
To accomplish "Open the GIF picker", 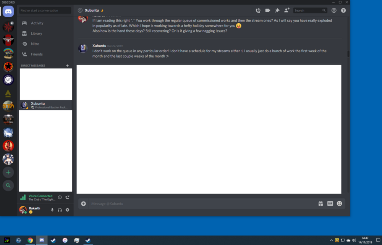I will click(330, 204).
